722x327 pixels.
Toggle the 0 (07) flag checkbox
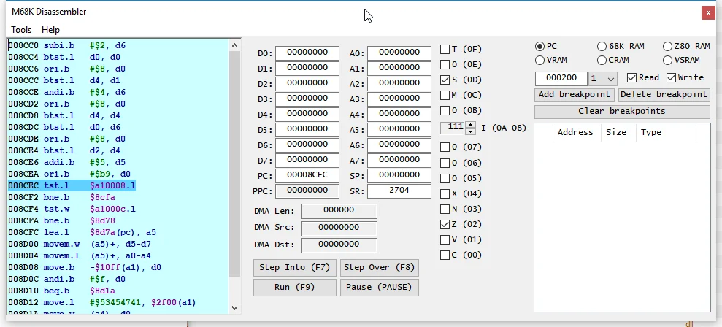[x=445, y=147]
